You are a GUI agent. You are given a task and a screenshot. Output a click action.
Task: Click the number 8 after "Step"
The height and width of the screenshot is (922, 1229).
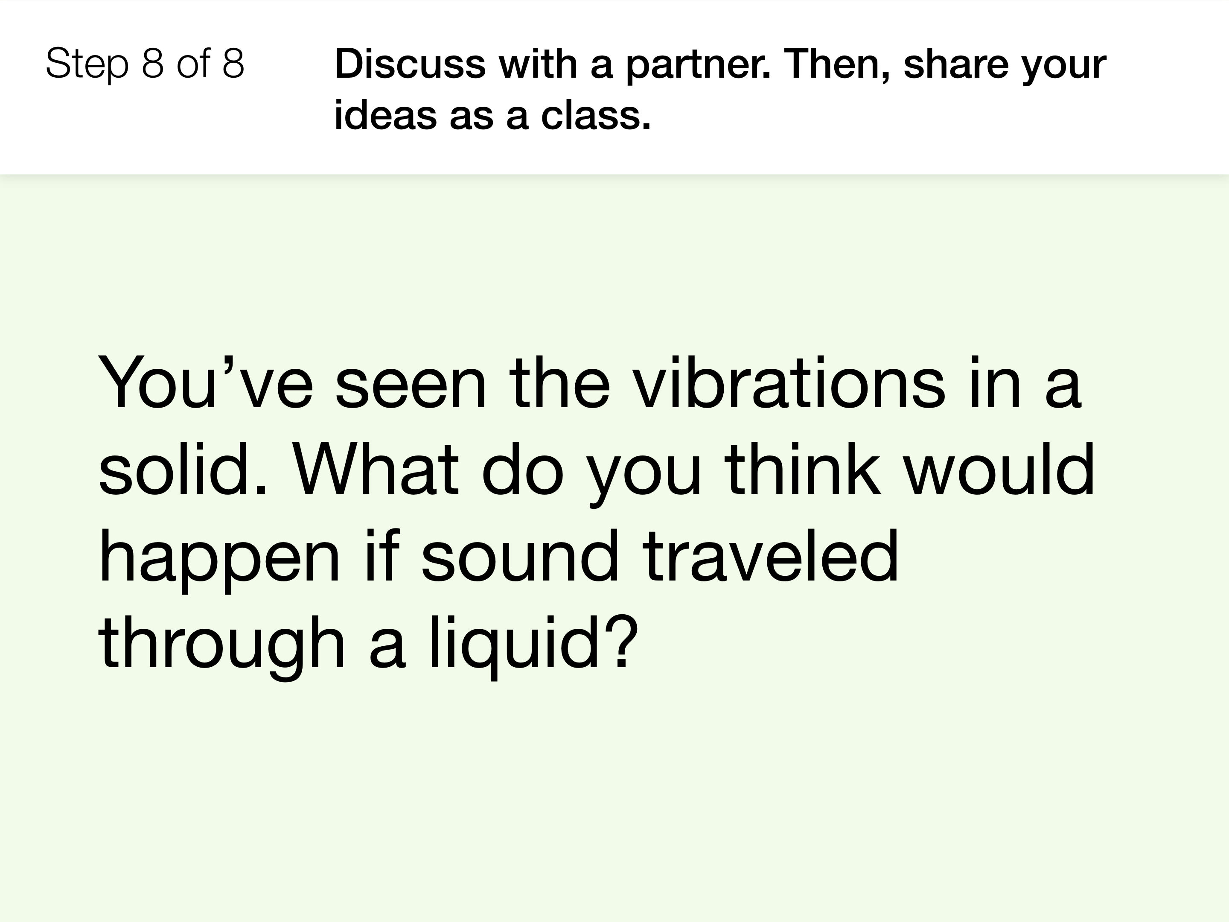pos(153,63)
